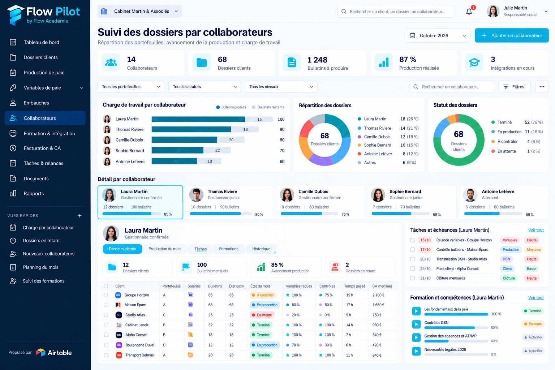Select the Camille Dubois collaborator card

click(320, 202)
